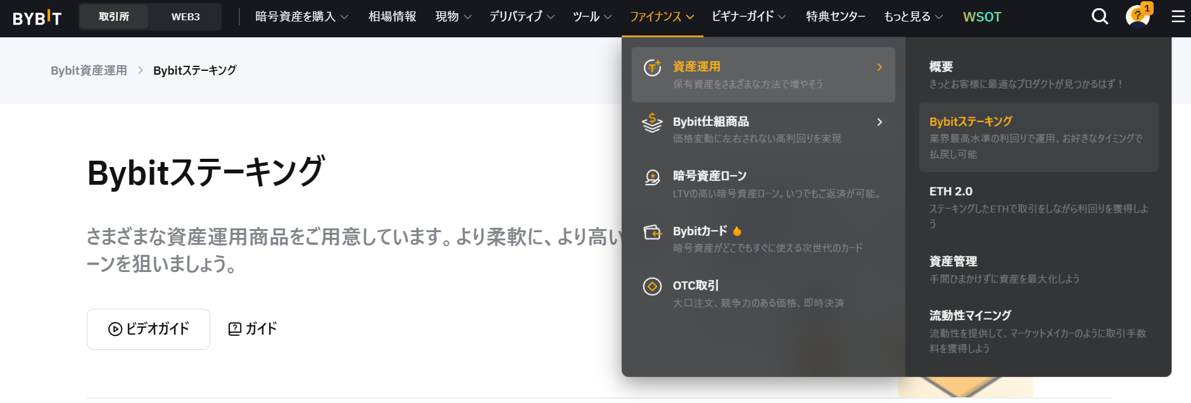Select the Bybitカード menu entry
The height and width of the screenshot is (403, 1191).
(x=763, y=239)
